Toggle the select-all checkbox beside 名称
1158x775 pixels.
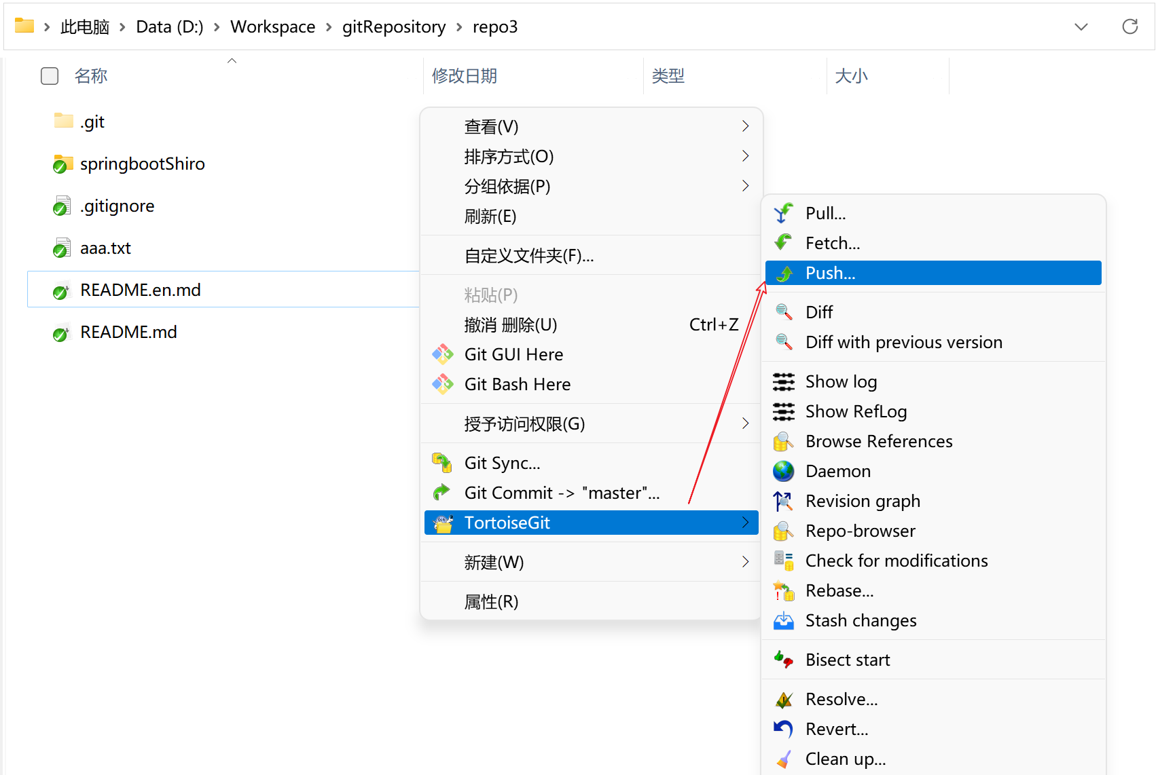tap(50, 76)
